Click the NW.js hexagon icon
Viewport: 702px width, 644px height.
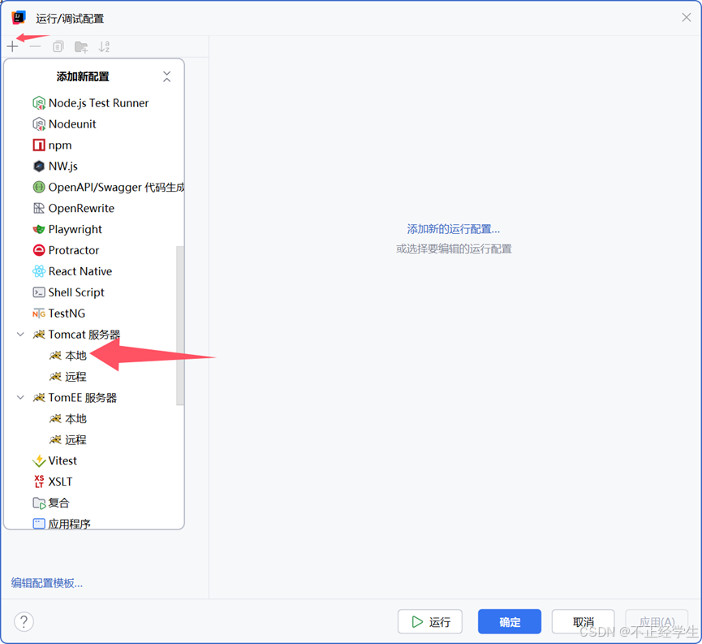39,166
